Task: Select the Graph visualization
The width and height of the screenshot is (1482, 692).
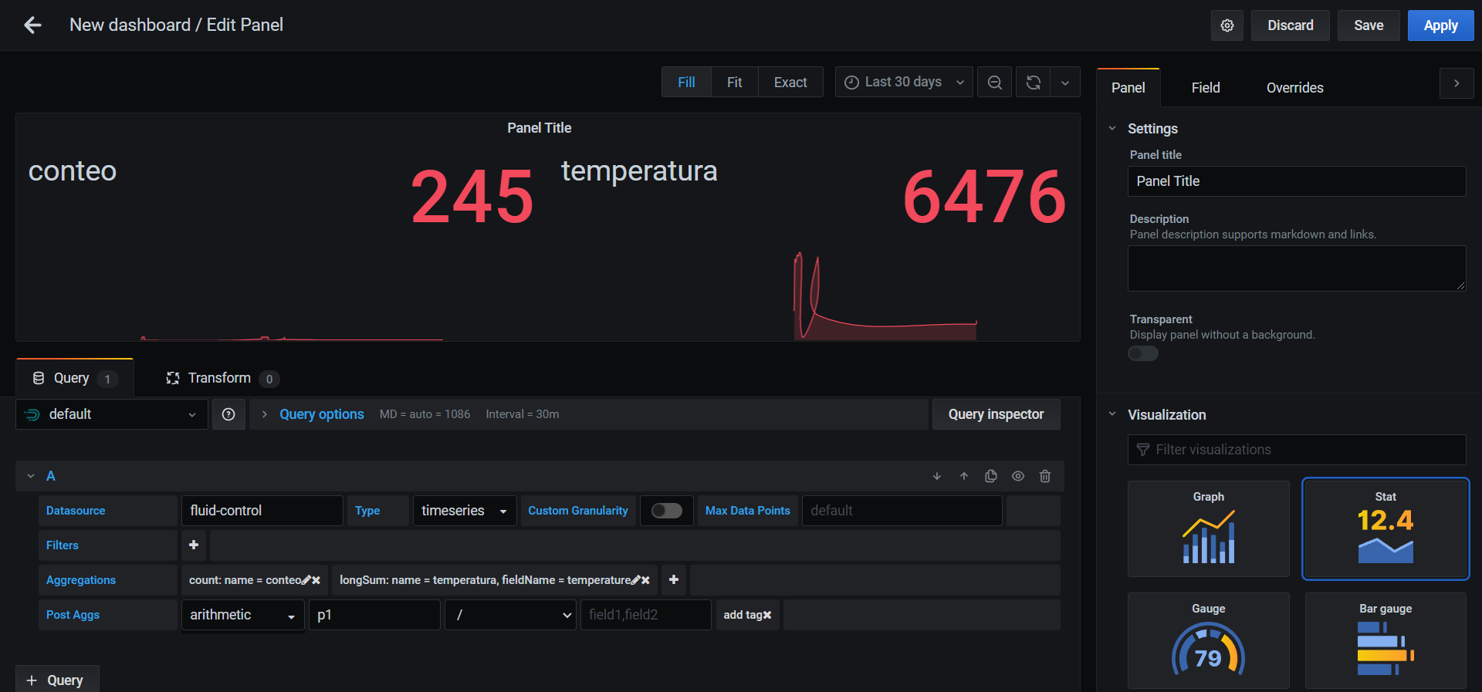Action: 1209,528
